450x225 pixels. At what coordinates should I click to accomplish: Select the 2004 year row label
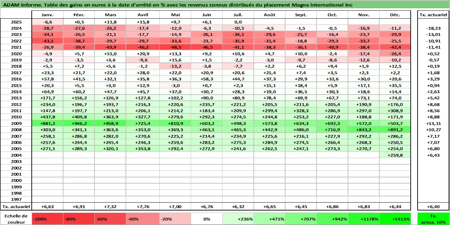click(16, 155)
